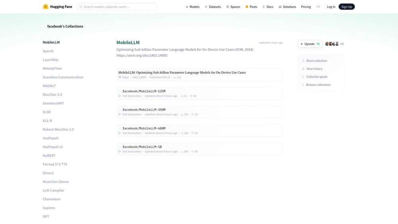The width and height of the screenshot is (398, 224).
Task: Click the search magnifier icon
Action: point(81,7)
